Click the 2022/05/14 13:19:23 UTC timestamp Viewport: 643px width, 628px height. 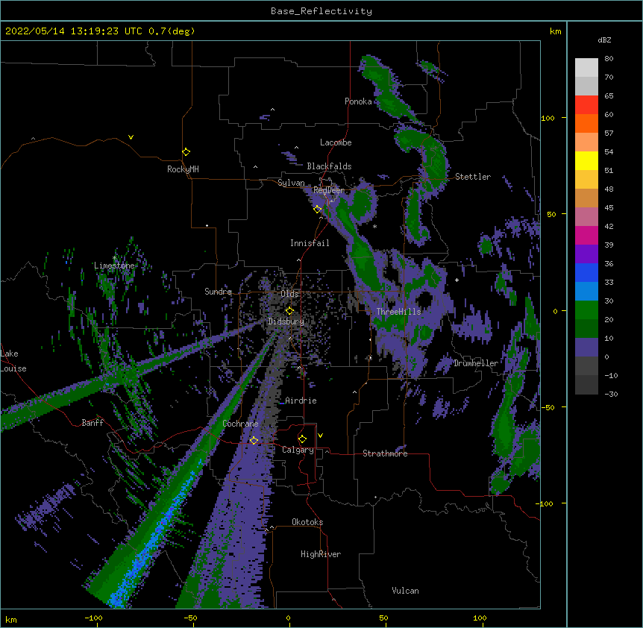pyautogui.click(x=74, y=31)
